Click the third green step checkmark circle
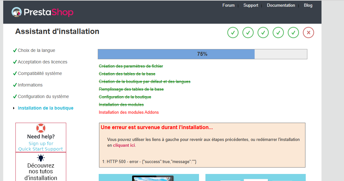Screen dimensions: 344x181 point(263,33)
